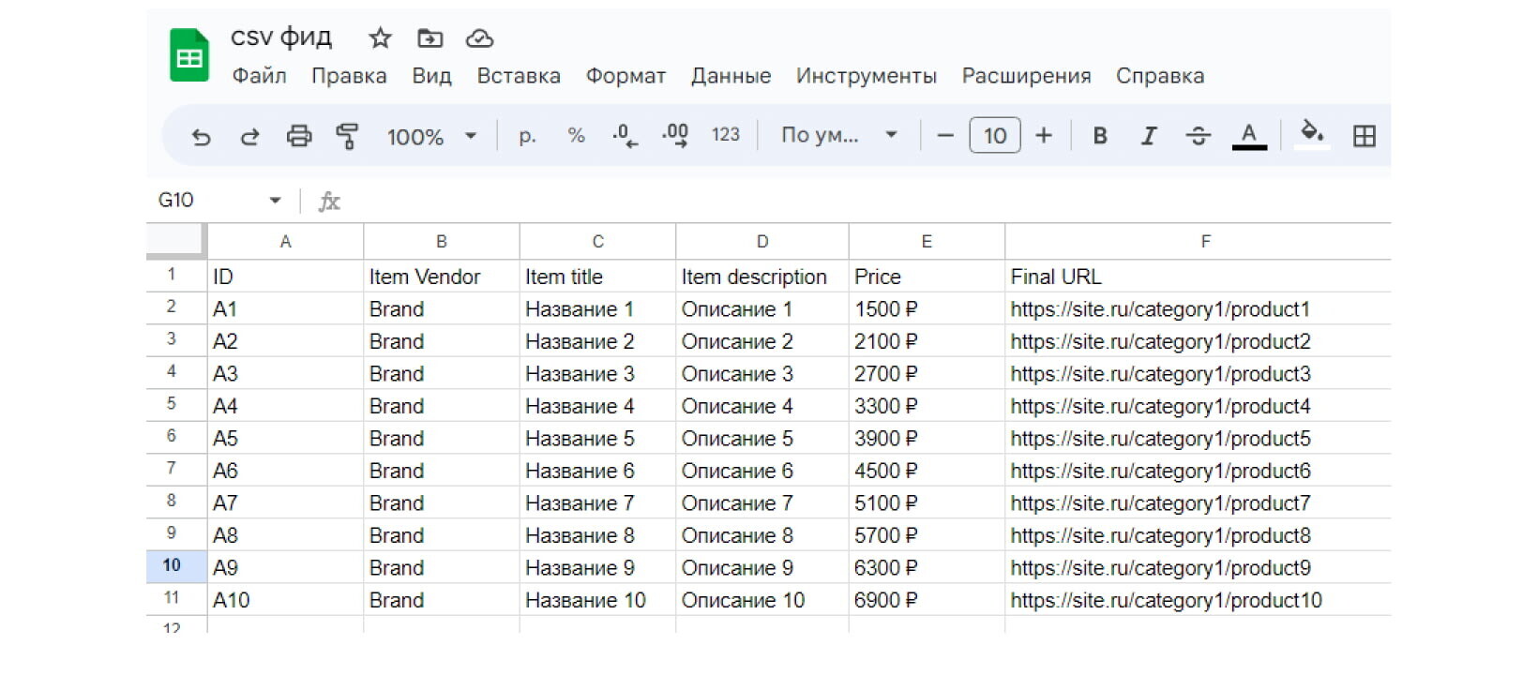Check the cloud save status icon
The height and width of the screenshot is (675, 1538).
(x=479, y=38)
